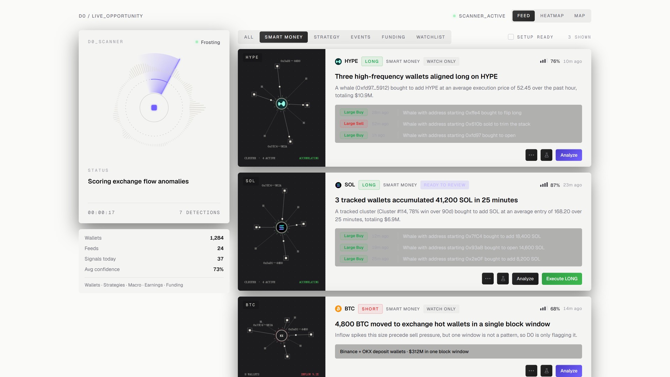Switch to the FEED view
670x377 pixels.
tap(523, 16)
